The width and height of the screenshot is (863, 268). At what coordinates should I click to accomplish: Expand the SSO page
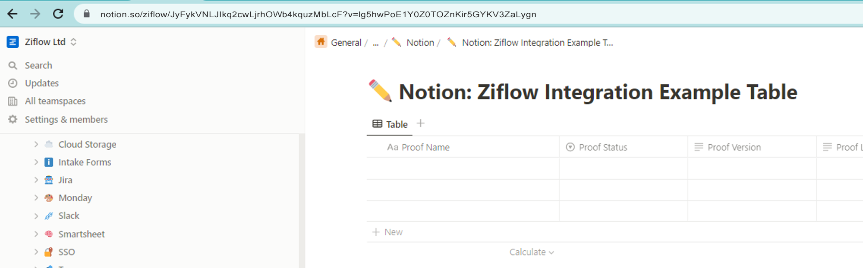tap(36, 252)
